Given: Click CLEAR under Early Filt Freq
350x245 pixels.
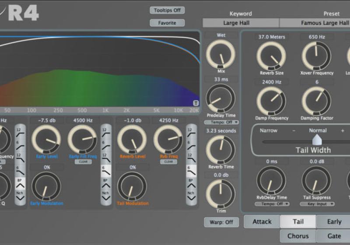Looking at the screenshot, I should (83, 162).
